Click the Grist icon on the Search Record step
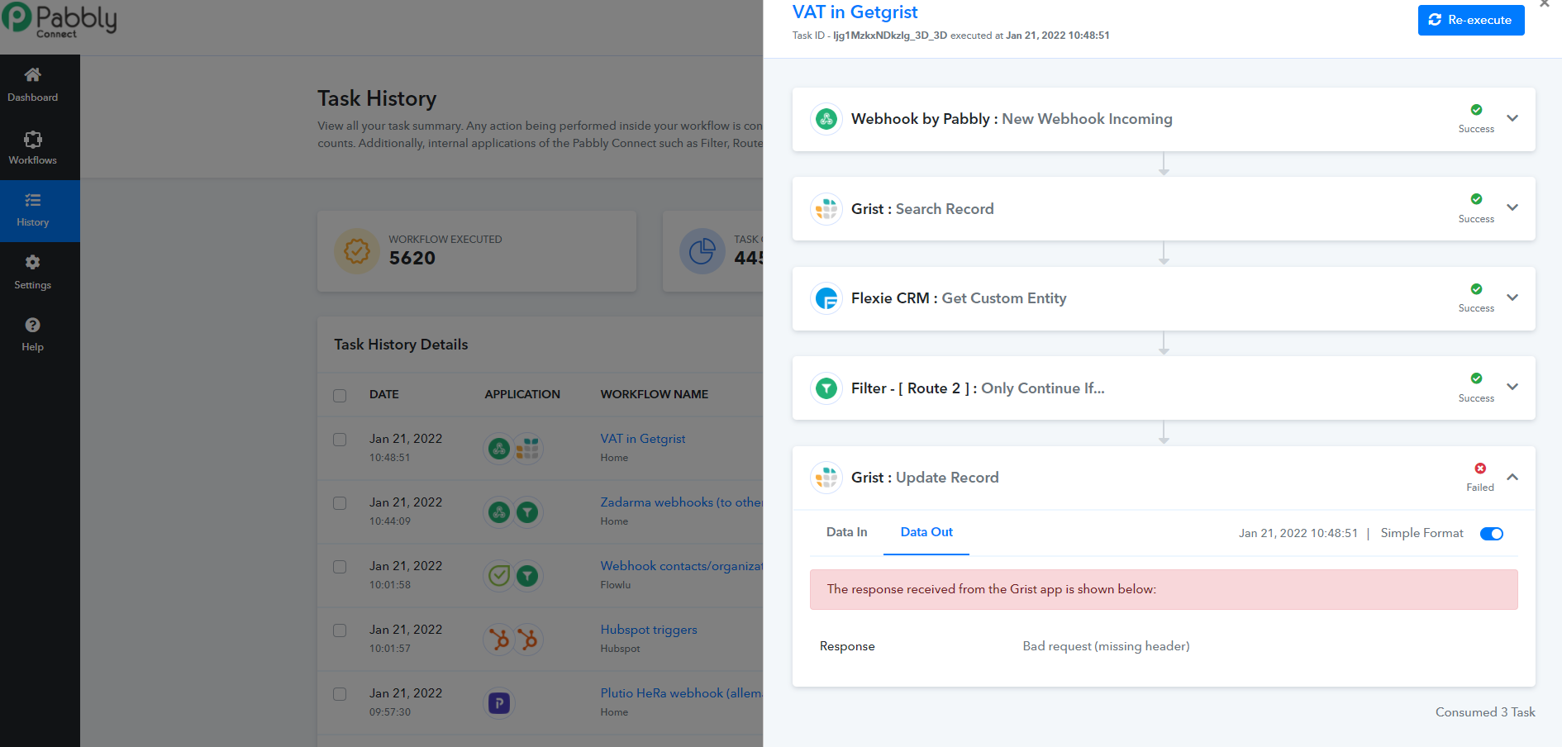 coord(826,209)
